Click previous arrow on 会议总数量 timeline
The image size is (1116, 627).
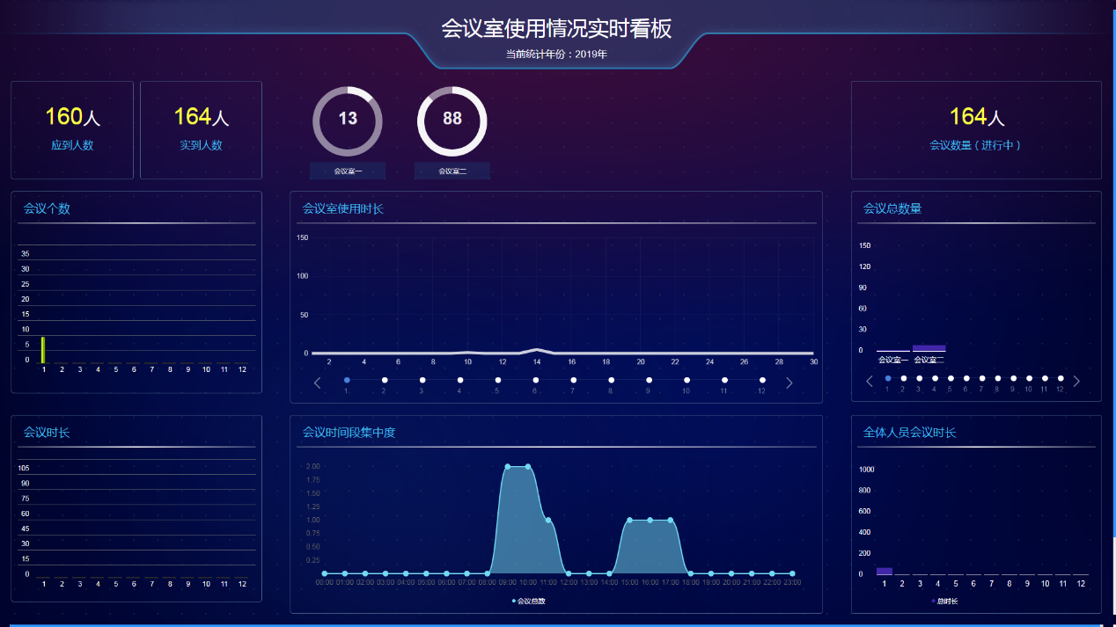click(x=870, y=381)
